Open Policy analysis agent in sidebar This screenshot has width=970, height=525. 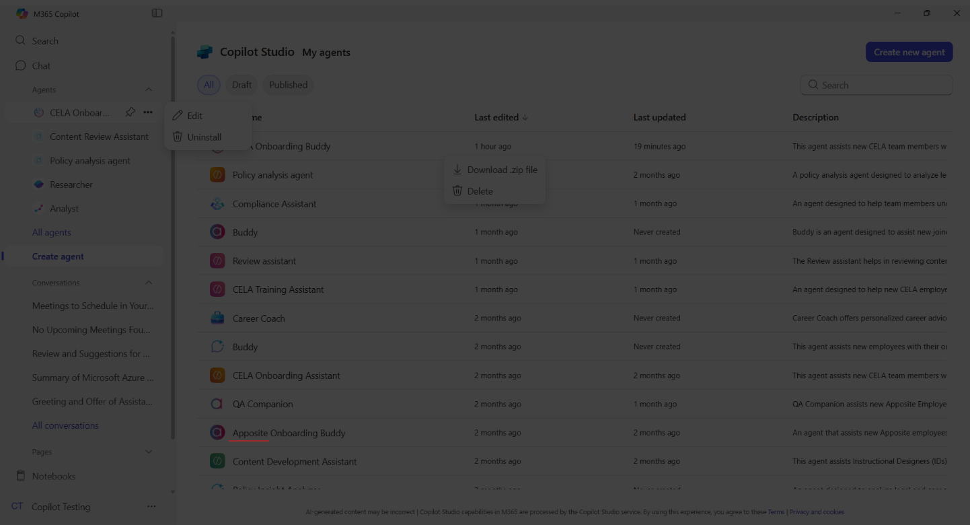[90, 161]
